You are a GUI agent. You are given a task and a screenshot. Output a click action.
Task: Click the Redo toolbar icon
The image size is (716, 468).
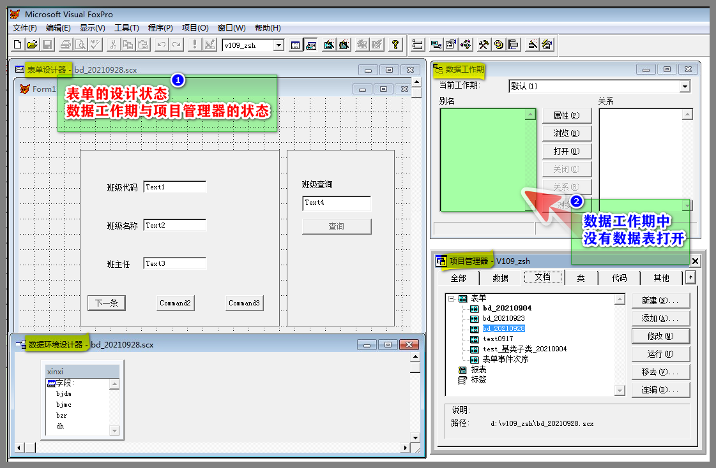click(176, 45)
